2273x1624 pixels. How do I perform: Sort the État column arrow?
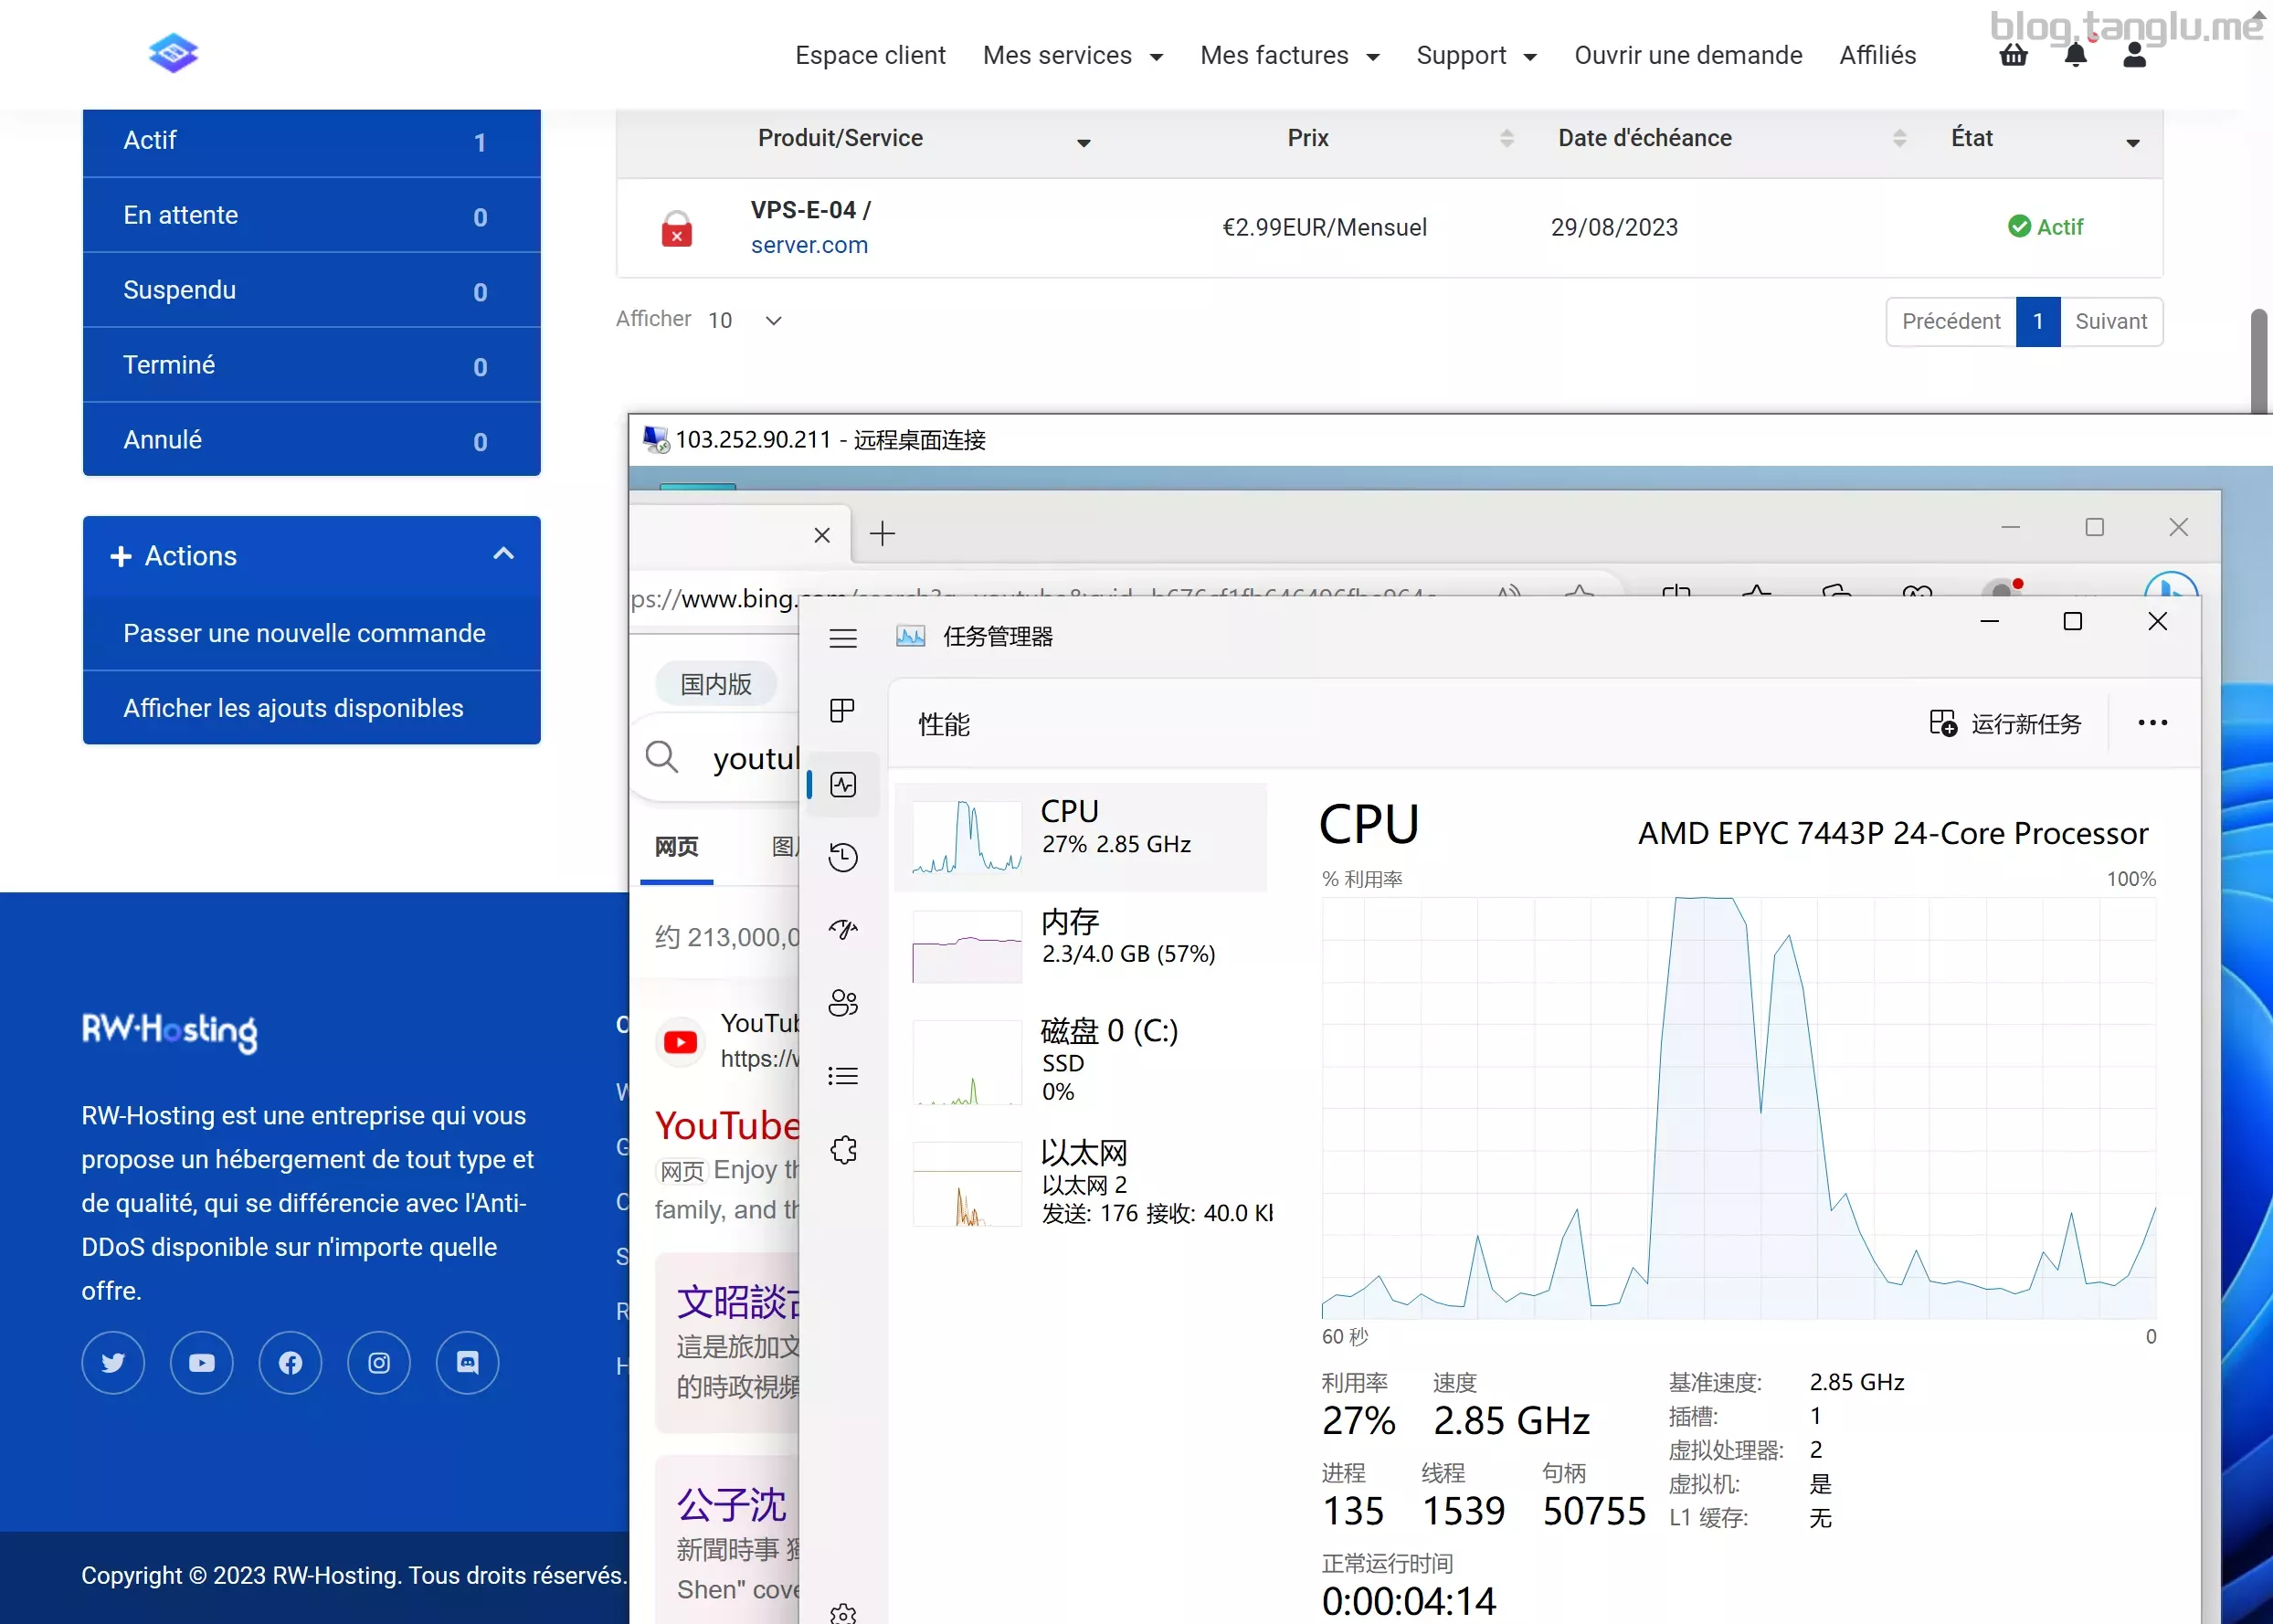[2132, 142]
